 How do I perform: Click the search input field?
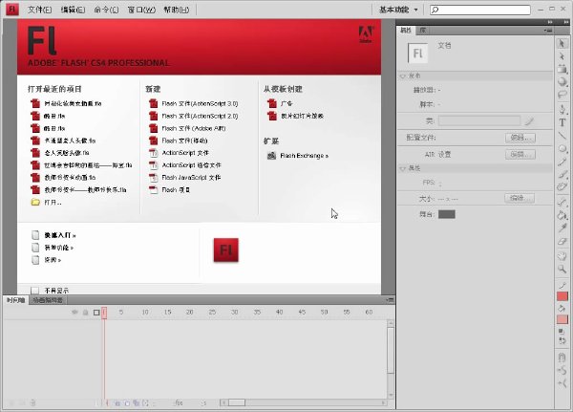point(480,10)
